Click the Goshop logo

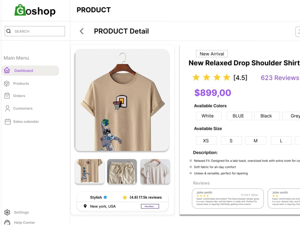[35, 10]
